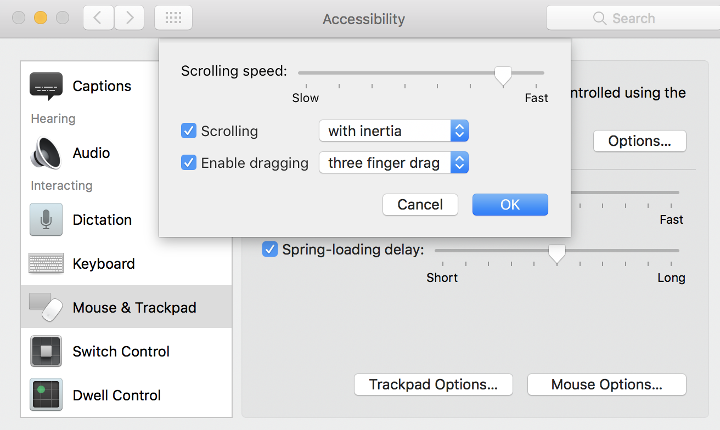Screen dimensions: 720x430
Task: Disable the Enable dragging checkbox
Action: pyautogui.click(x=189, y=163)
